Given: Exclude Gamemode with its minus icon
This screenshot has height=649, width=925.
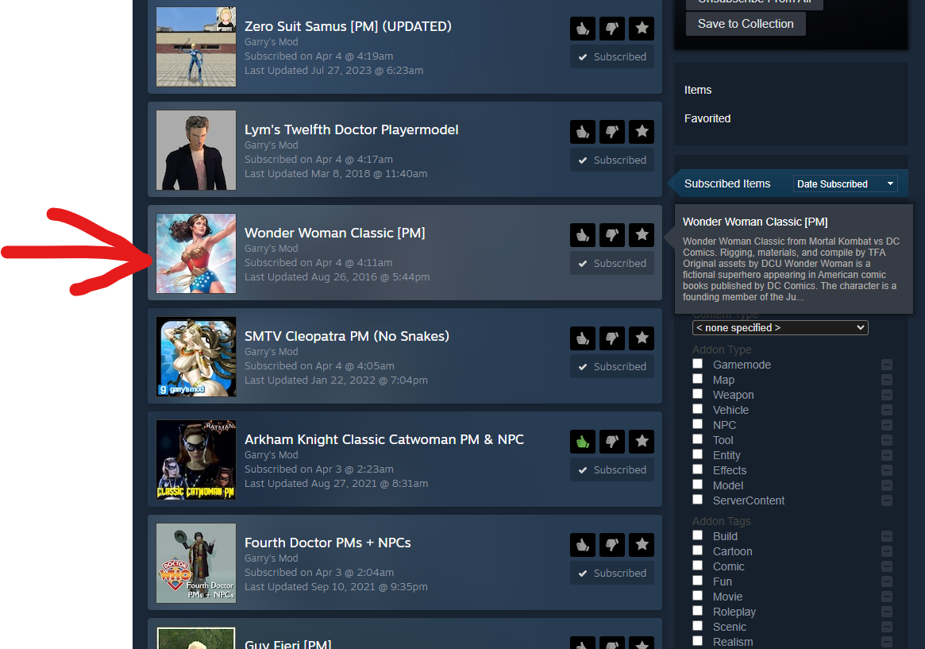Looking at the screenshot, I should coord(887,365).
